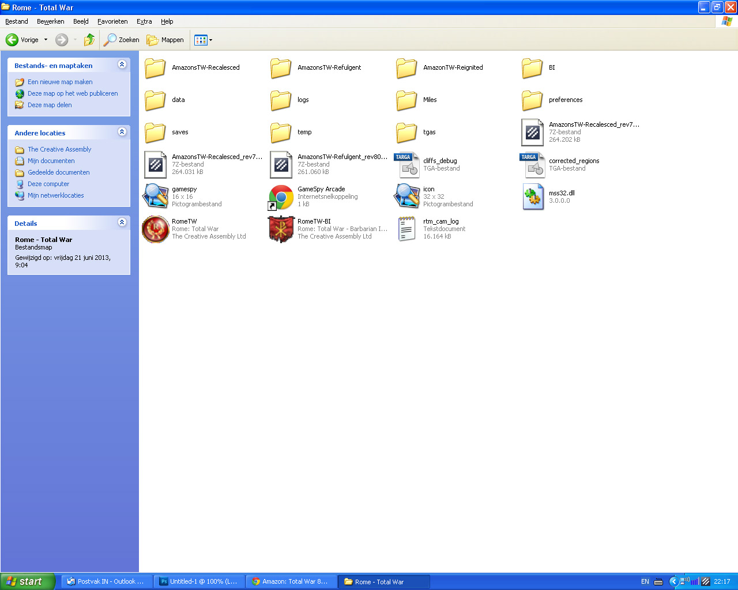Select the Miles folder icon
The height and width of the screenshot is (590, 738).
click(407, 100)
